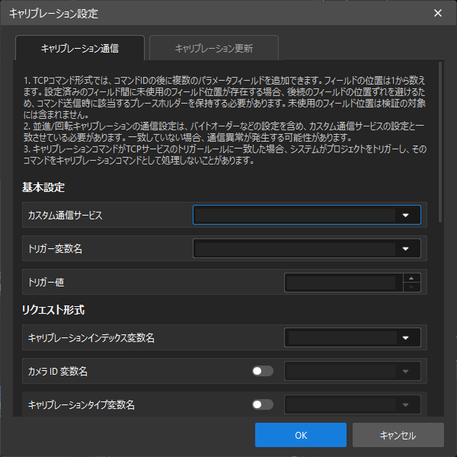Screen dimensions: 457x457
Task: Expand the トリガー変数名 dropdown
Action: 307,248
